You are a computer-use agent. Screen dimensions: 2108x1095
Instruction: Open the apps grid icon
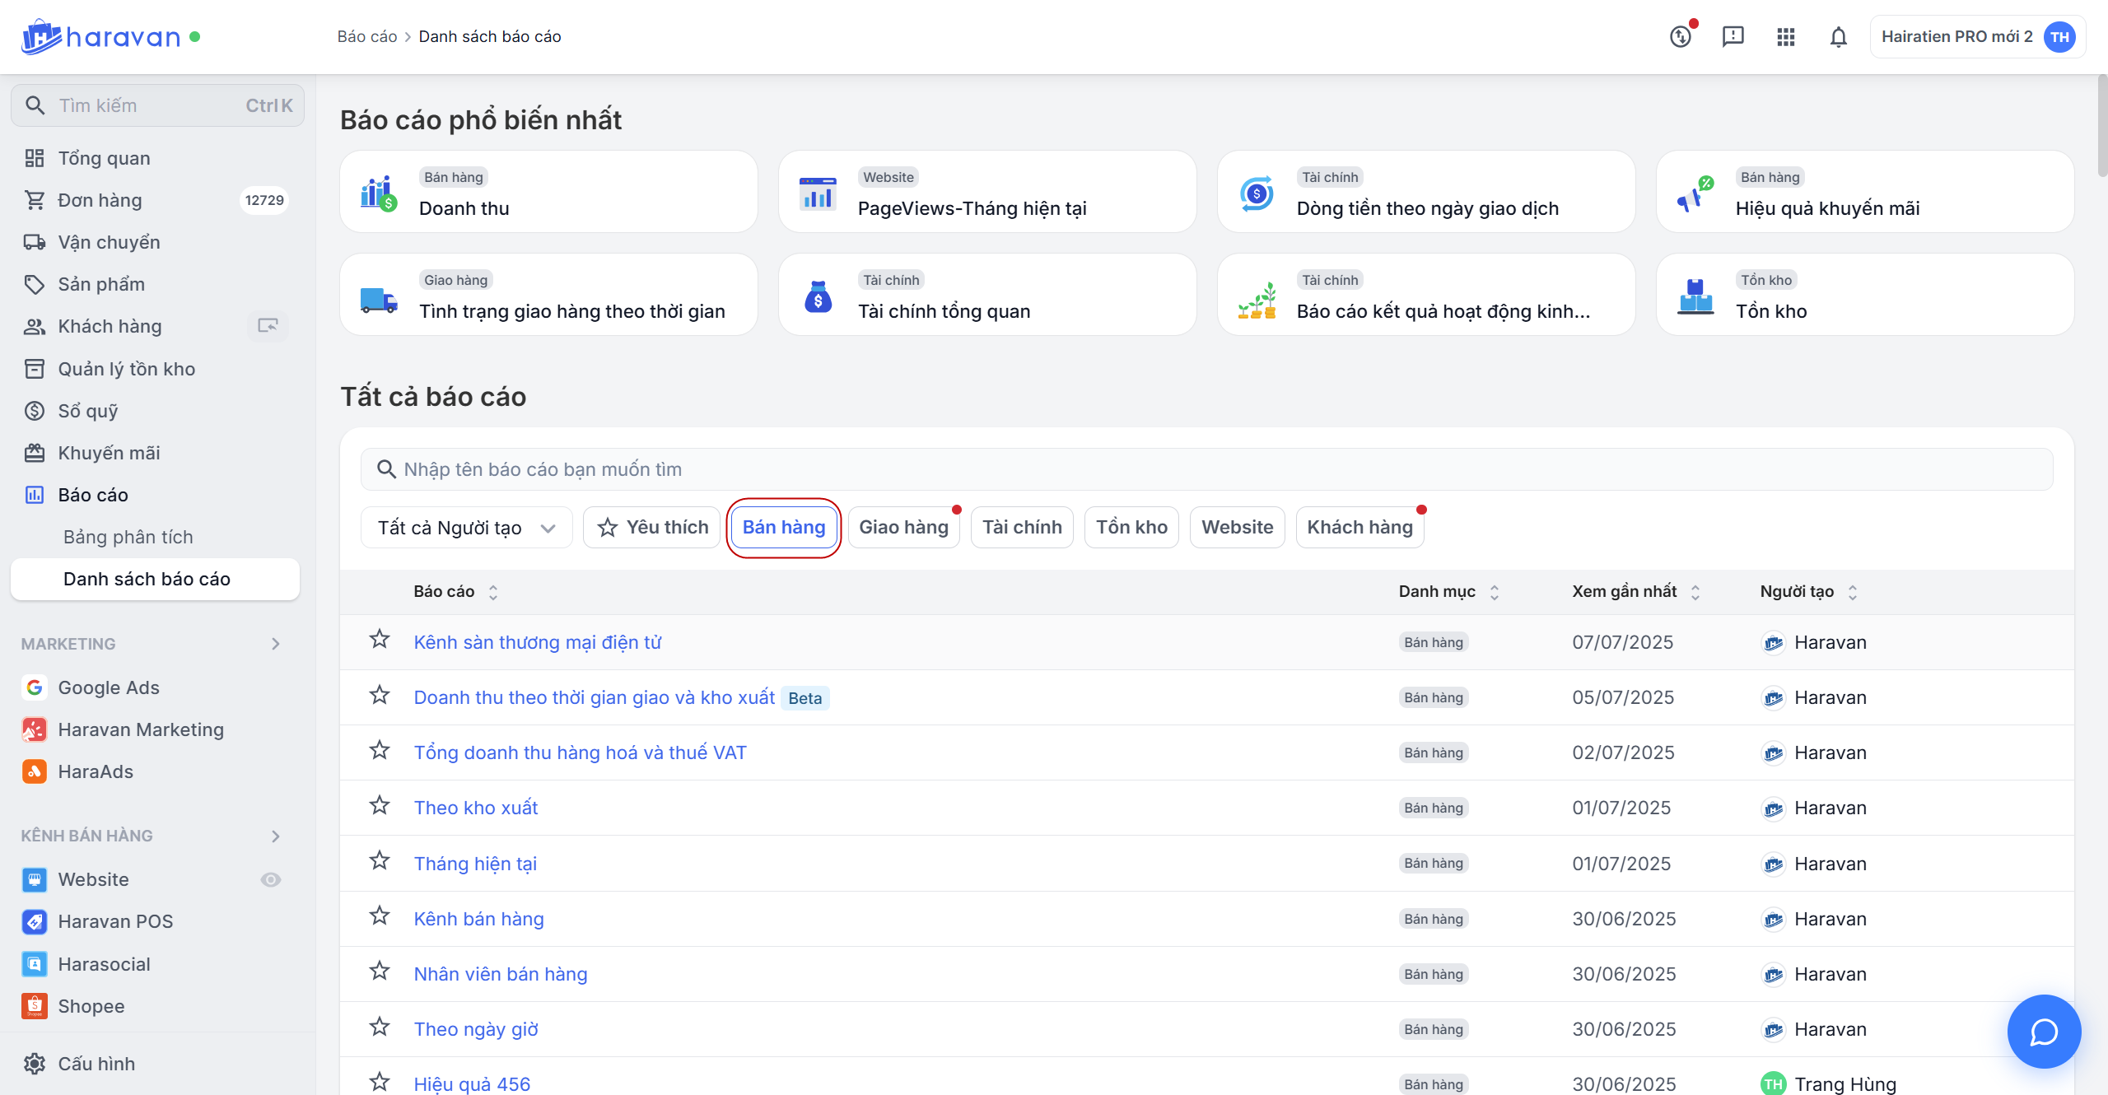(x=1785, y=37)
